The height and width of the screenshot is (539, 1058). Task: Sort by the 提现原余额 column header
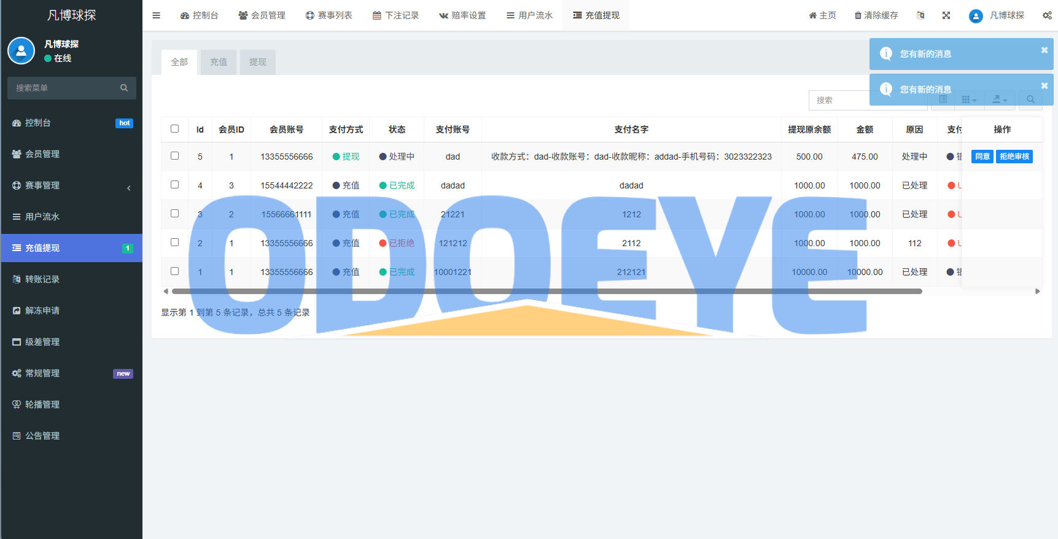click(809, 130)
